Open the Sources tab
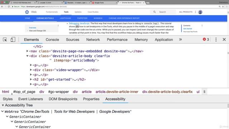This screenshot has height=129, width=229. click(73, 40)
